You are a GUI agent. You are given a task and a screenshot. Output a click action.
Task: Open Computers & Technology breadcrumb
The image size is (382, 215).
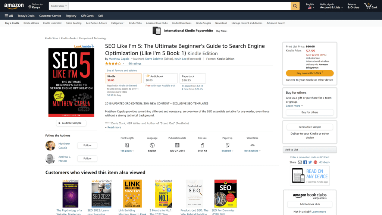click(93, 38)
